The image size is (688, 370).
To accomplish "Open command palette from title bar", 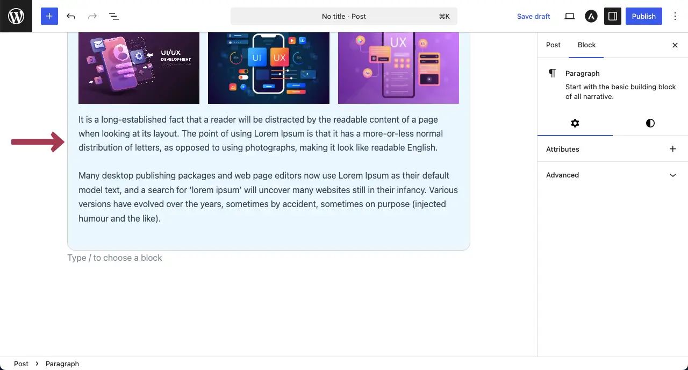I will (x=344, y=16).
